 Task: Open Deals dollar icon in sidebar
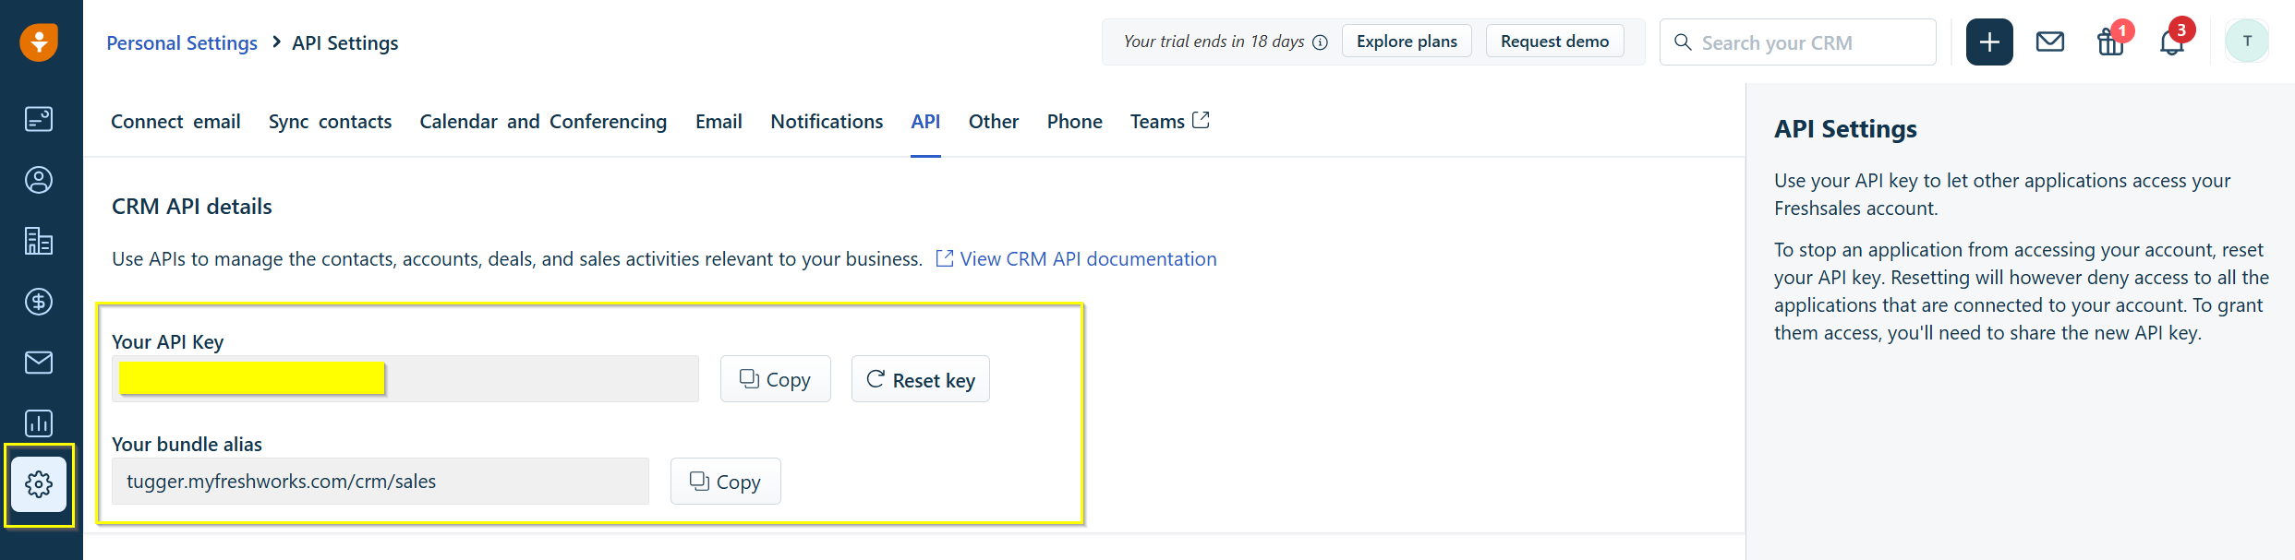click(39, 302)
